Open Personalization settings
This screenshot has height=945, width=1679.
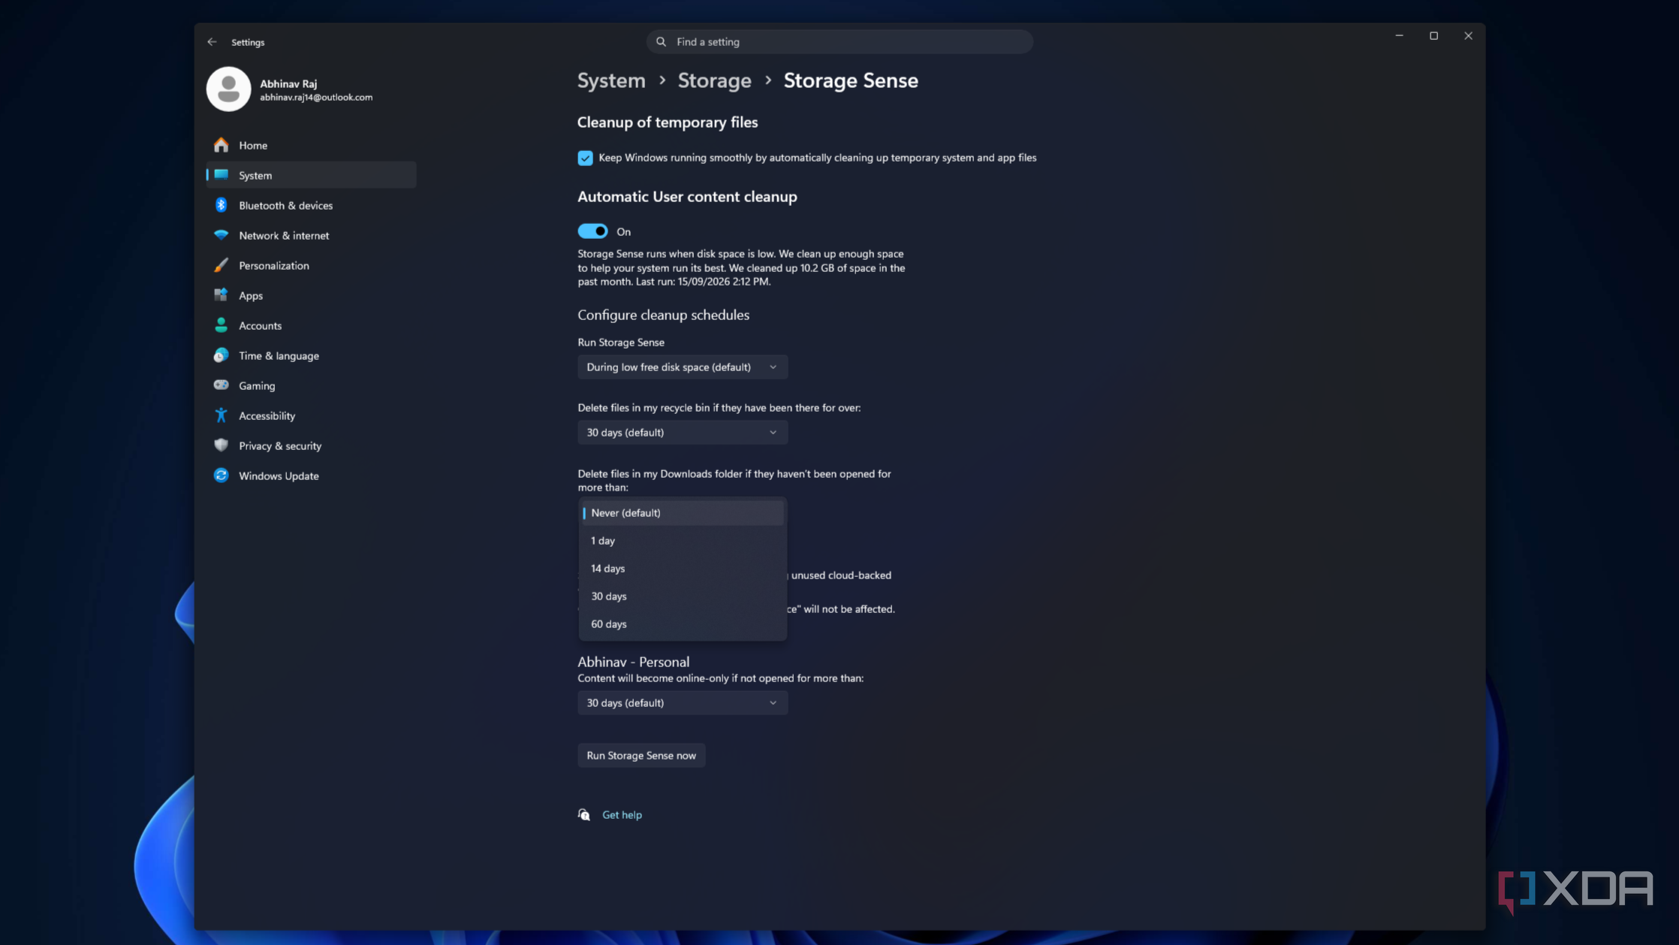pyautogui.click(x=311, y=265)
